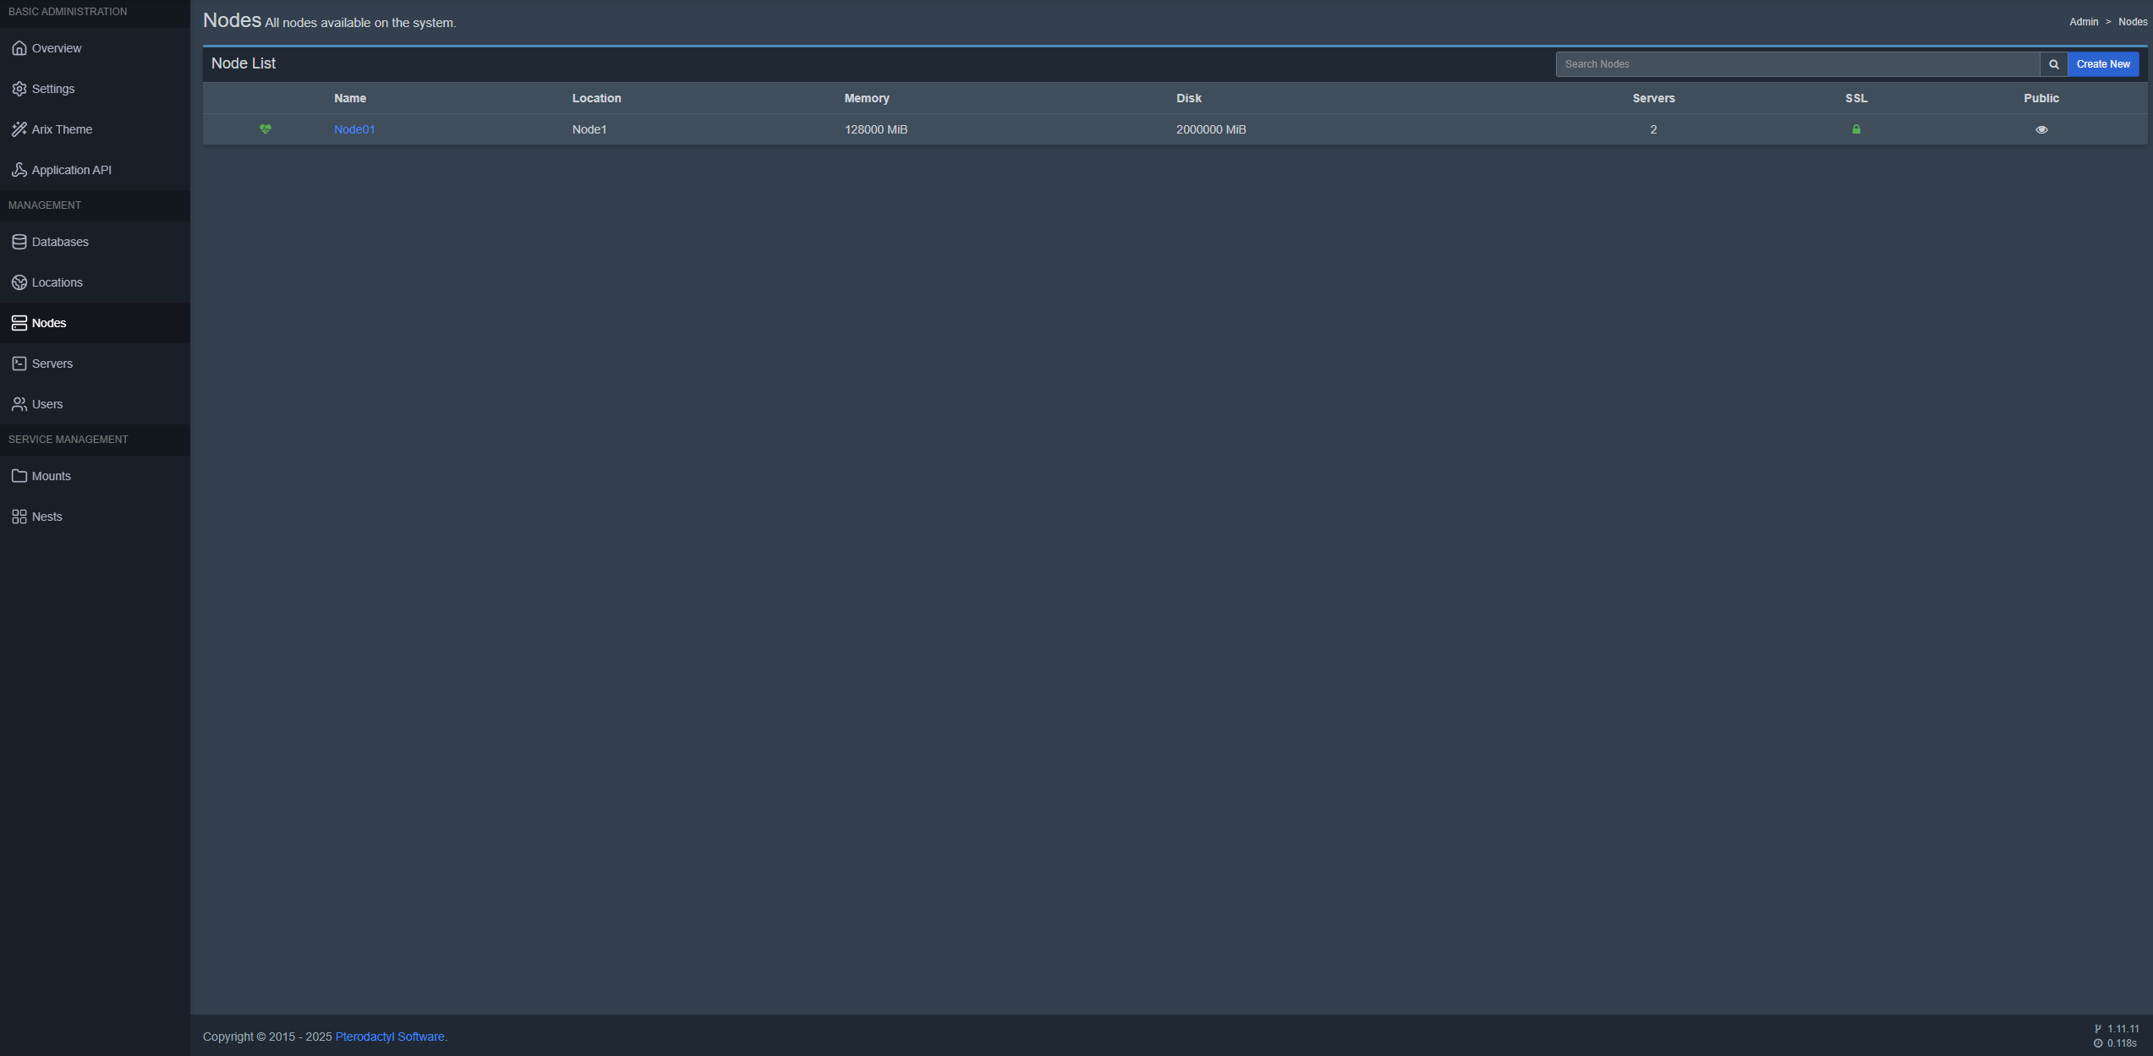Select the Nodes sidebar entry
Viewport: 2153px width, 1056px height.
click(95, 323)
